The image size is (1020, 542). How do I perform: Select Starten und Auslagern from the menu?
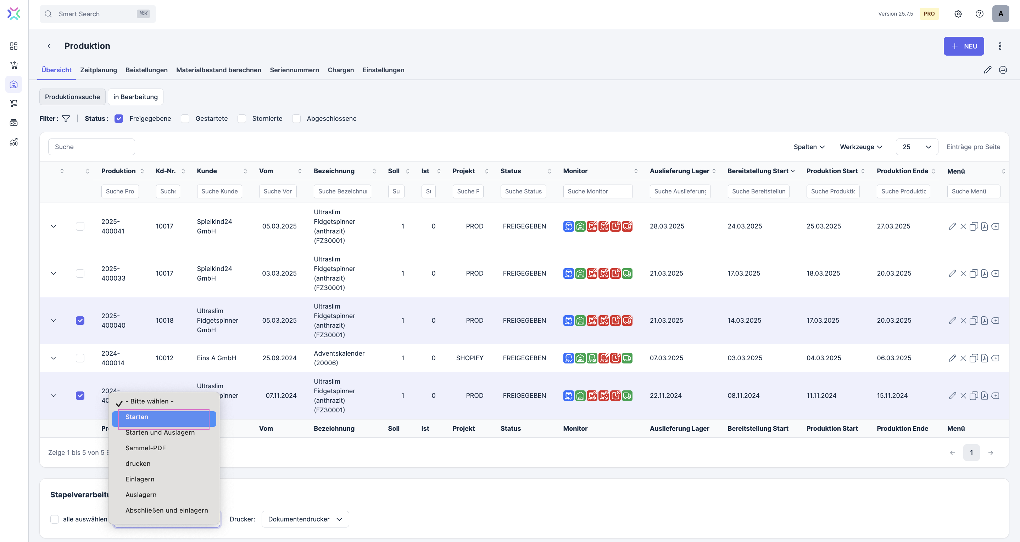point(160,433)
